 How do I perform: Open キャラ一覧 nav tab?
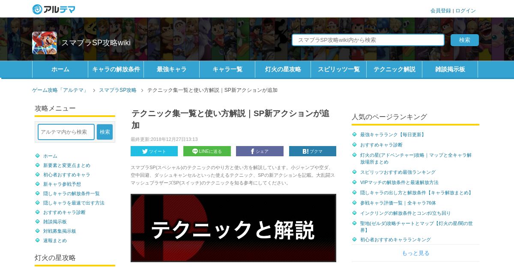pyautogui.click(x=227, y=69)
